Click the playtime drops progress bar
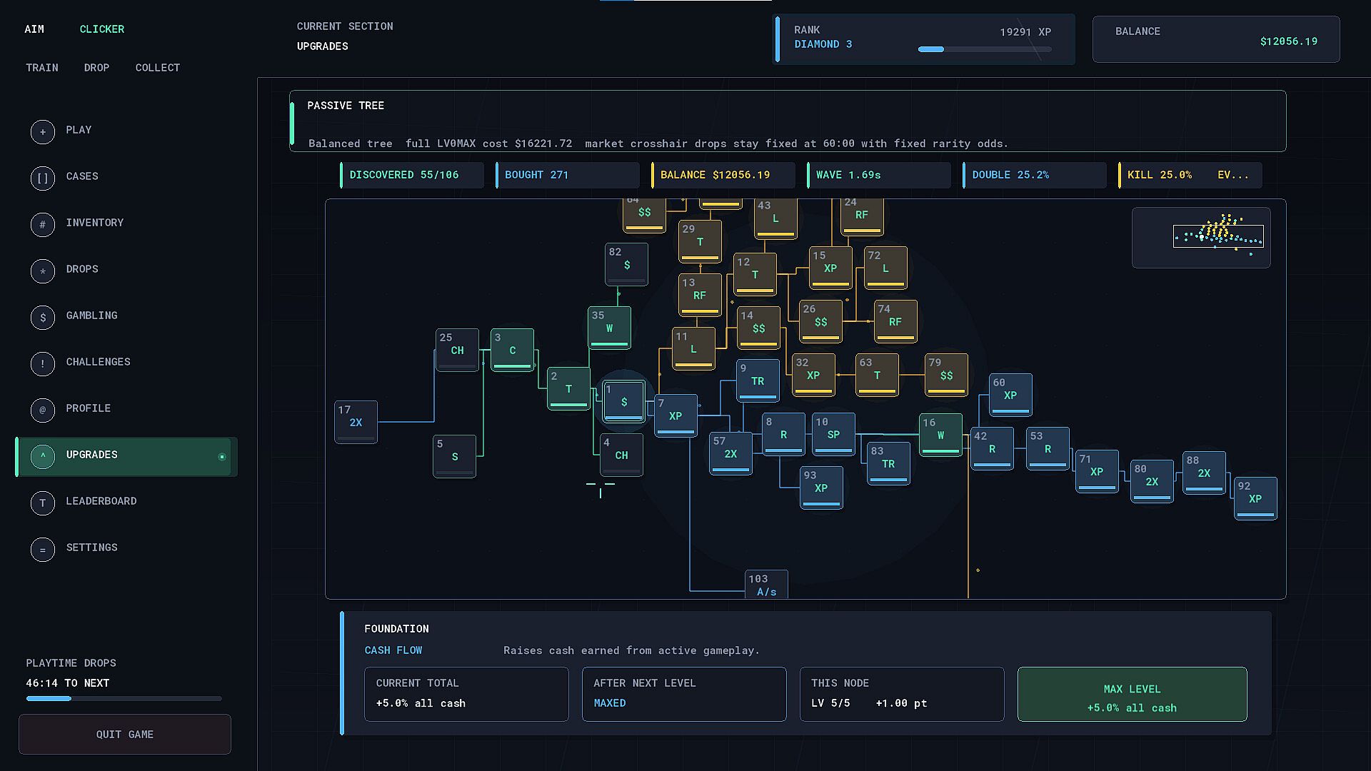 point(124,698)
